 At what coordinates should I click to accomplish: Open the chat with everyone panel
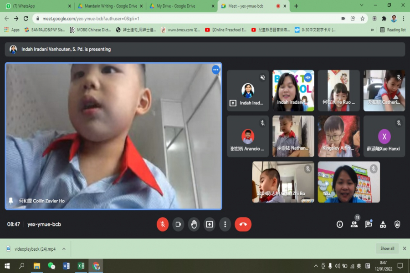pos(369,224)
